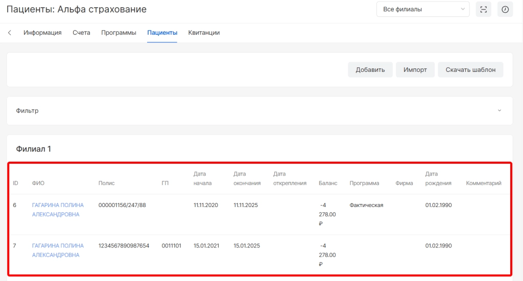Click the ФИО column header
The height and width of the screenshot is (281, 523).
click(x=38, y=183)
